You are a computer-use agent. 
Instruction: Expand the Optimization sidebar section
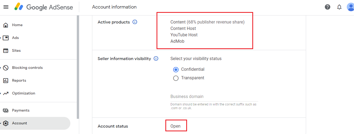pyautogui.click(x=1, y=93)
